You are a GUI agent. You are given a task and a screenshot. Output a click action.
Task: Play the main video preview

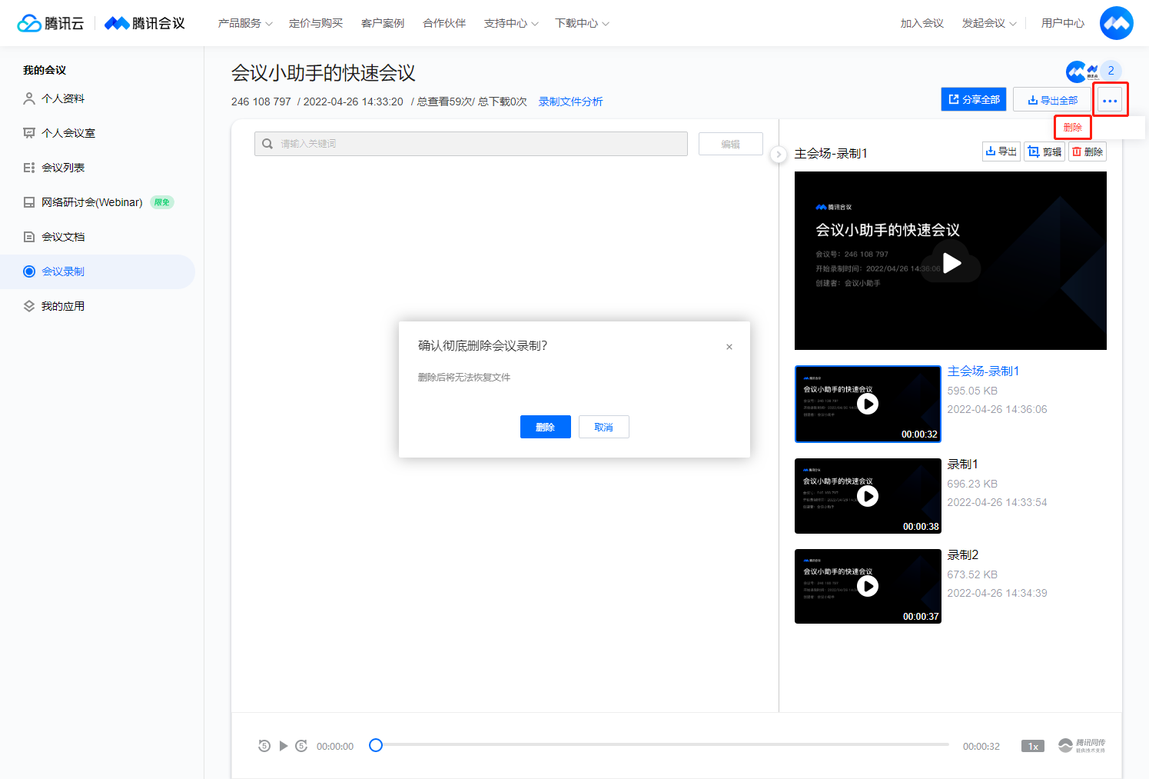pyautogui.click(x=951, y=263)
